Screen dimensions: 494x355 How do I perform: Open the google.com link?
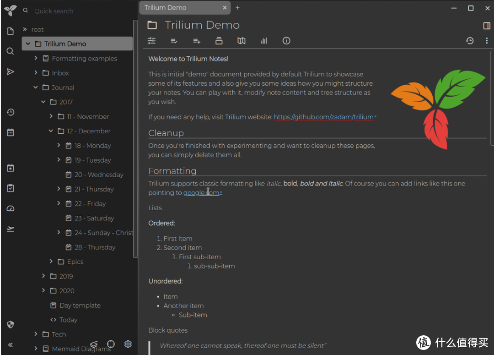point(200,192)
